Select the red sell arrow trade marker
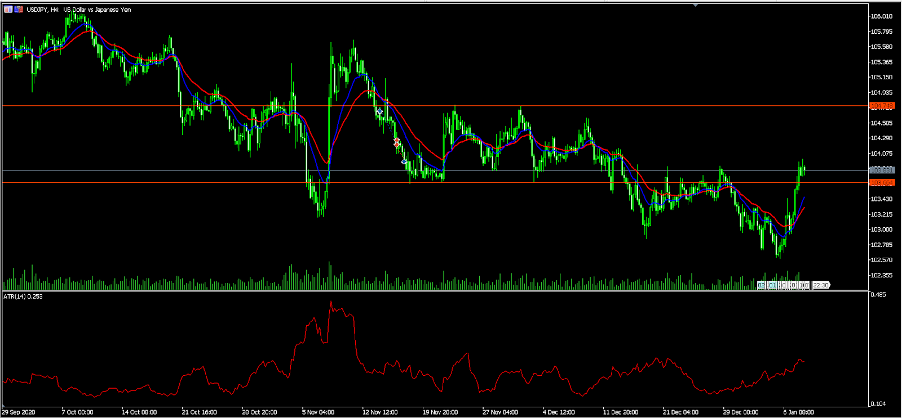The width and height of the screenshot is (902, 418). click(x=397, y=143)
